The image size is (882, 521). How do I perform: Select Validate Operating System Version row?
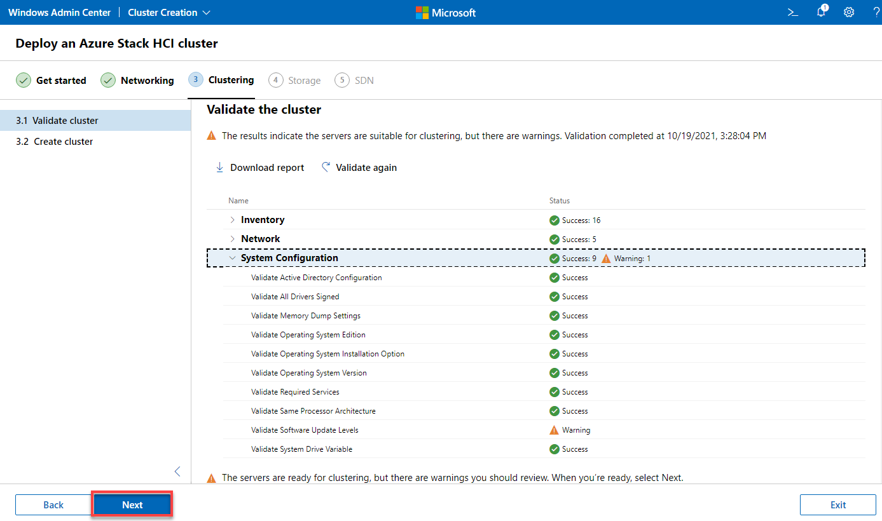[544, 373]
